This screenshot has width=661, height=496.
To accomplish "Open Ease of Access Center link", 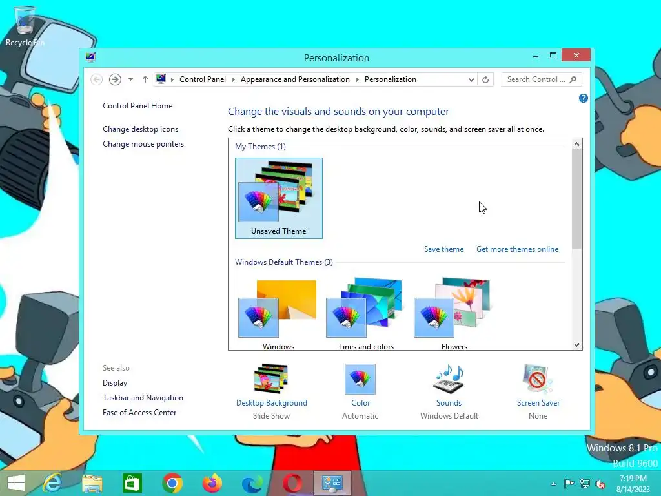I will point(139,413).
